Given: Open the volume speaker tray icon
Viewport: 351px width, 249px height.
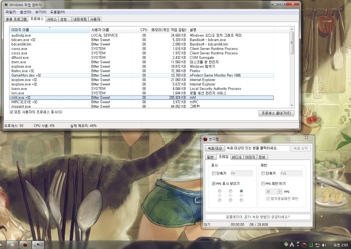Looking at the screenshot, I should click(324, 245).
